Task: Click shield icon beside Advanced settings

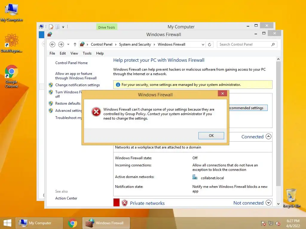Action: (51, 111)
